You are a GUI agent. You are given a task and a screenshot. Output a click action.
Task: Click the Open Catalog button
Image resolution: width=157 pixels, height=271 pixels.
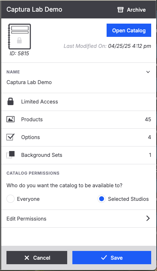(129, 30)
